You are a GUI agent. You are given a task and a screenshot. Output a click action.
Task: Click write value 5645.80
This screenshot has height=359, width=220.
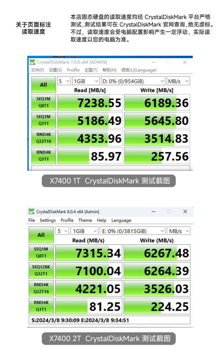pyautogui.click(x=157, y=120)
